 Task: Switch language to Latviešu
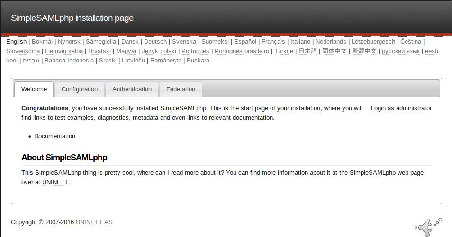click(133, 61)
